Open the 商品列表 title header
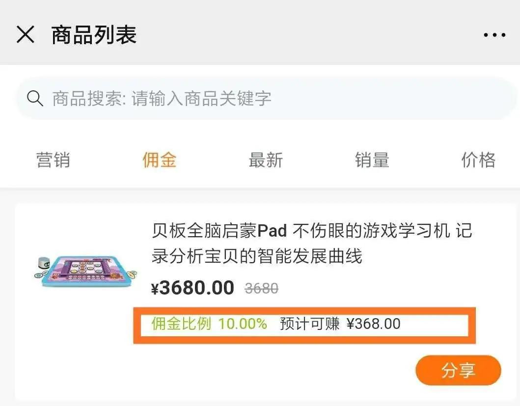 tap(92, 34)
